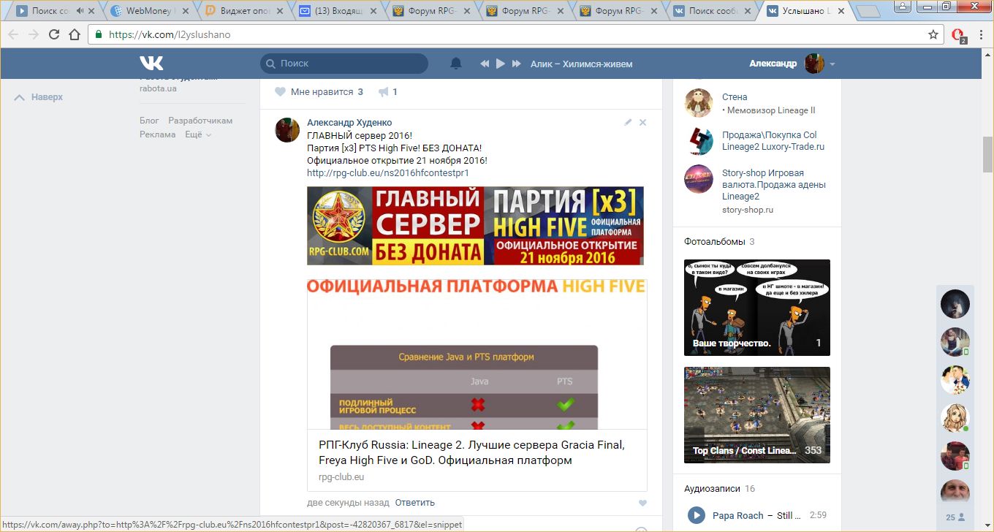Open the Java and PTS comparison snippet image
This screenshot has width=994, height=532.
pos(477,354)
